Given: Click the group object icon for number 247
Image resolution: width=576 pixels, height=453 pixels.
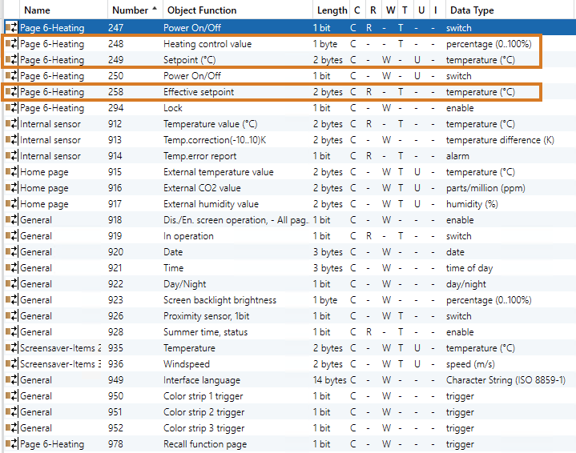Looking at the screenshot, I should tap(11, 28).
